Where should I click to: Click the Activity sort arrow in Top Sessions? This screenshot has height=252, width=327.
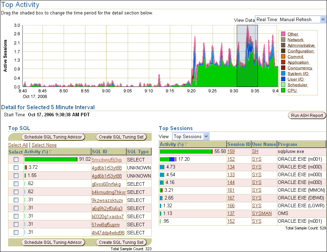coord(187,145)
